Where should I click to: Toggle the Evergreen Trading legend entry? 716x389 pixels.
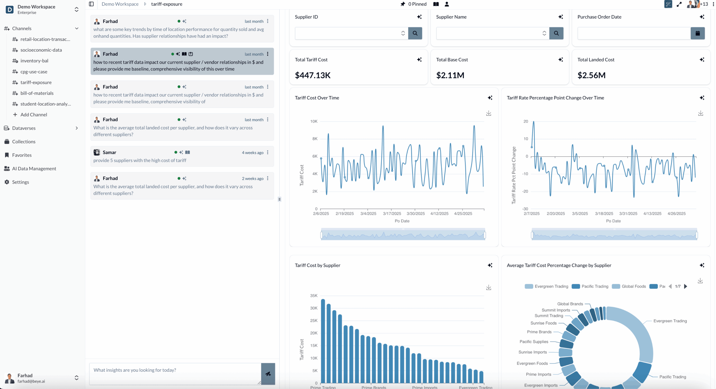[x=547, y=286]
